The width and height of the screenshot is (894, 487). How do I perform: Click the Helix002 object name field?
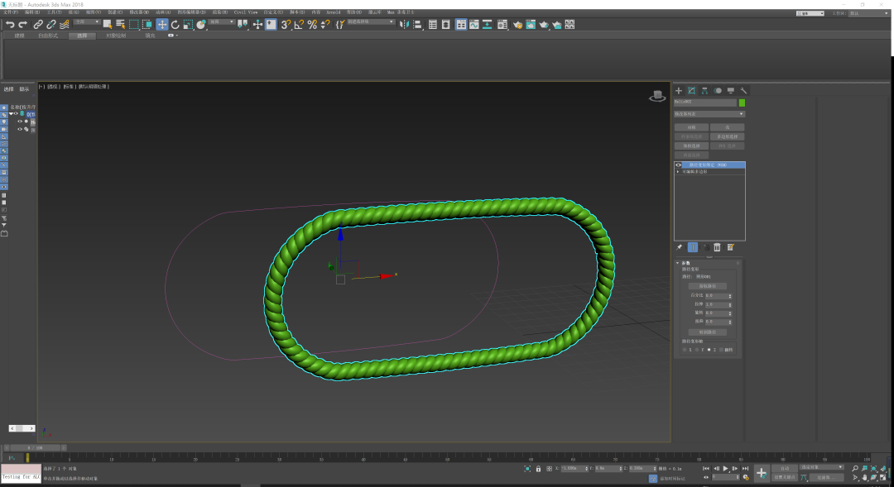coord(705,103)
